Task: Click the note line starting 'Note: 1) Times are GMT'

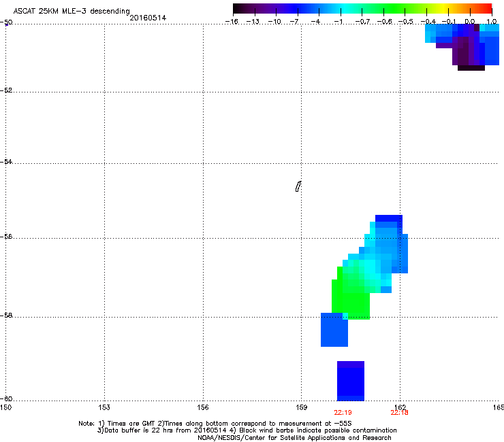Action: [x=215, y=424]
